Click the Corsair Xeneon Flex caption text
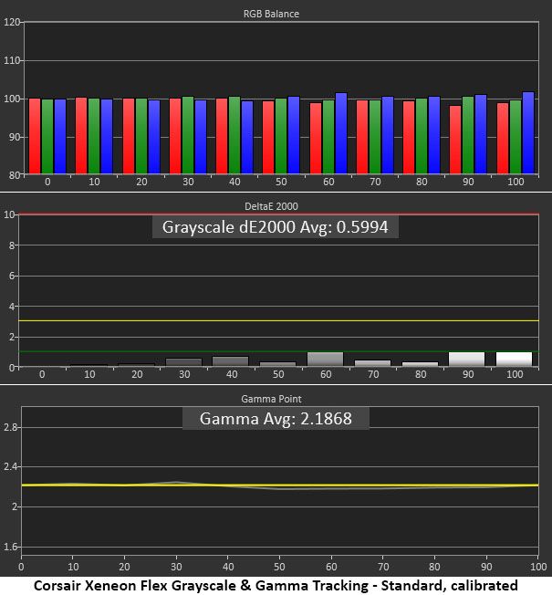This screenshot has height=595, width=552. point(276,586)
